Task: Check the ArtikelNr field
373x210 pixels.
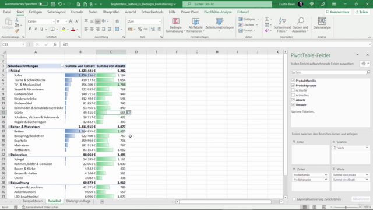Action: click(293, 90)
